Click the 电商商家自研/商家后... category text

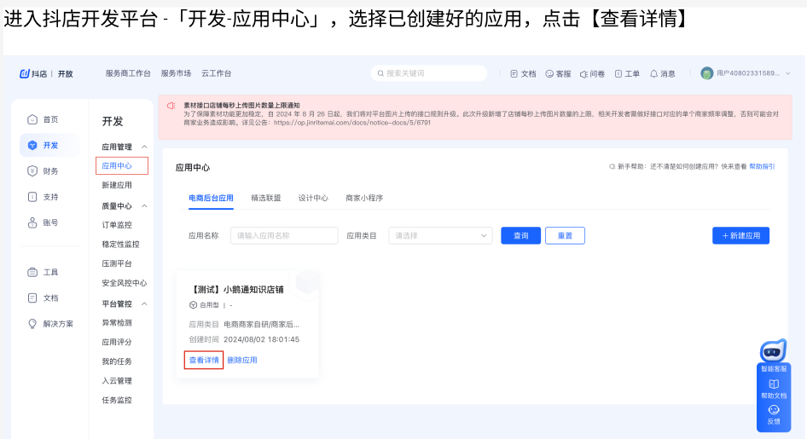tap(261, 325)
